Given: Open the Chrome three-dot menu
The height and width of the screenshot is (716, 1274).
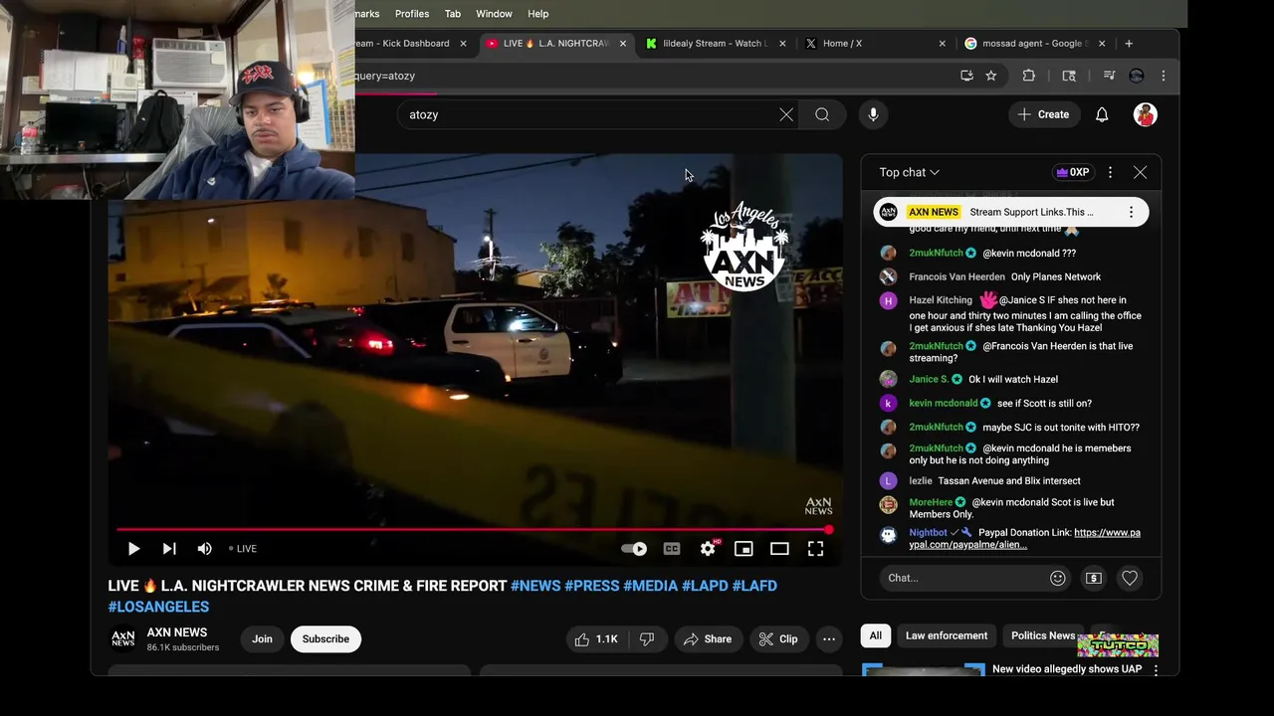Looking at the screenshot, I should coord(1164,76).
